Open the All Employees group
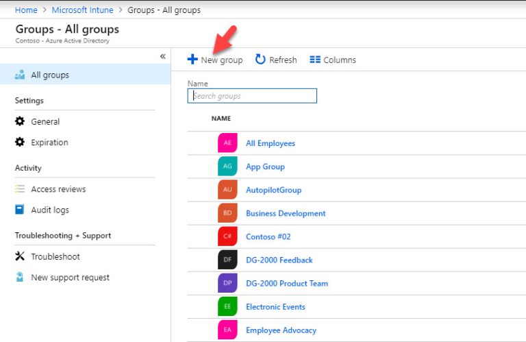This screenshot has width=526, height=342. (271, 143)
